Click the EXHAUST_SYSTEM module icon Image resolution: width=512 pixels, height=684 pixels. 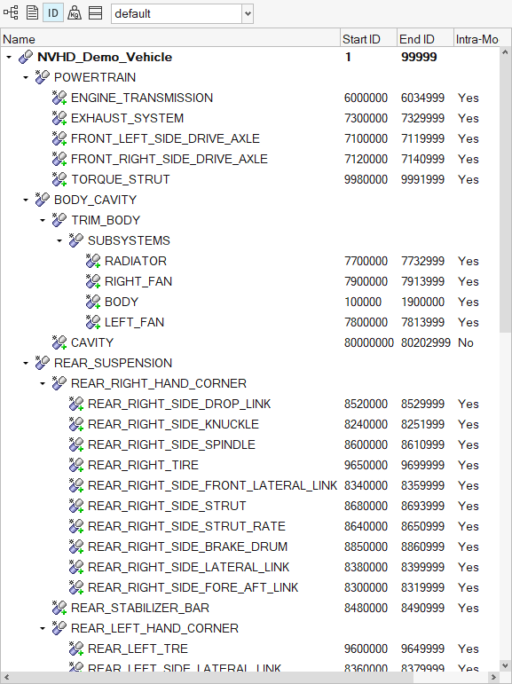coord(59,118)
